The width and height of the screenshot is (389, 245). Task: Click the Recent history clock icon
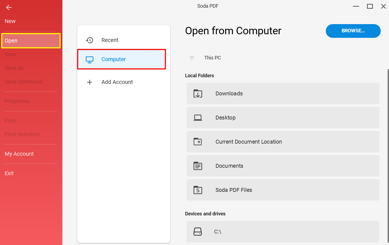tap(90, 40)
